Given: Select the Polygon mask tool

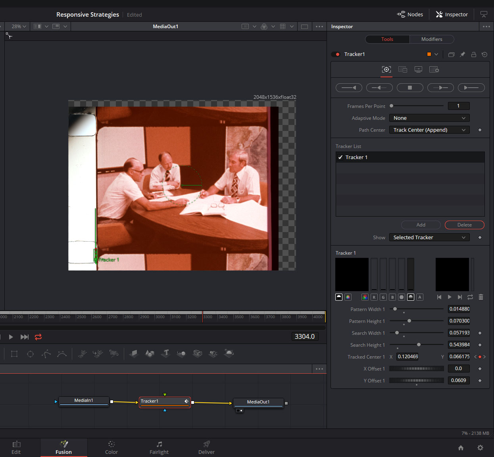Looking at the screenshot, I should coord(46,354).
